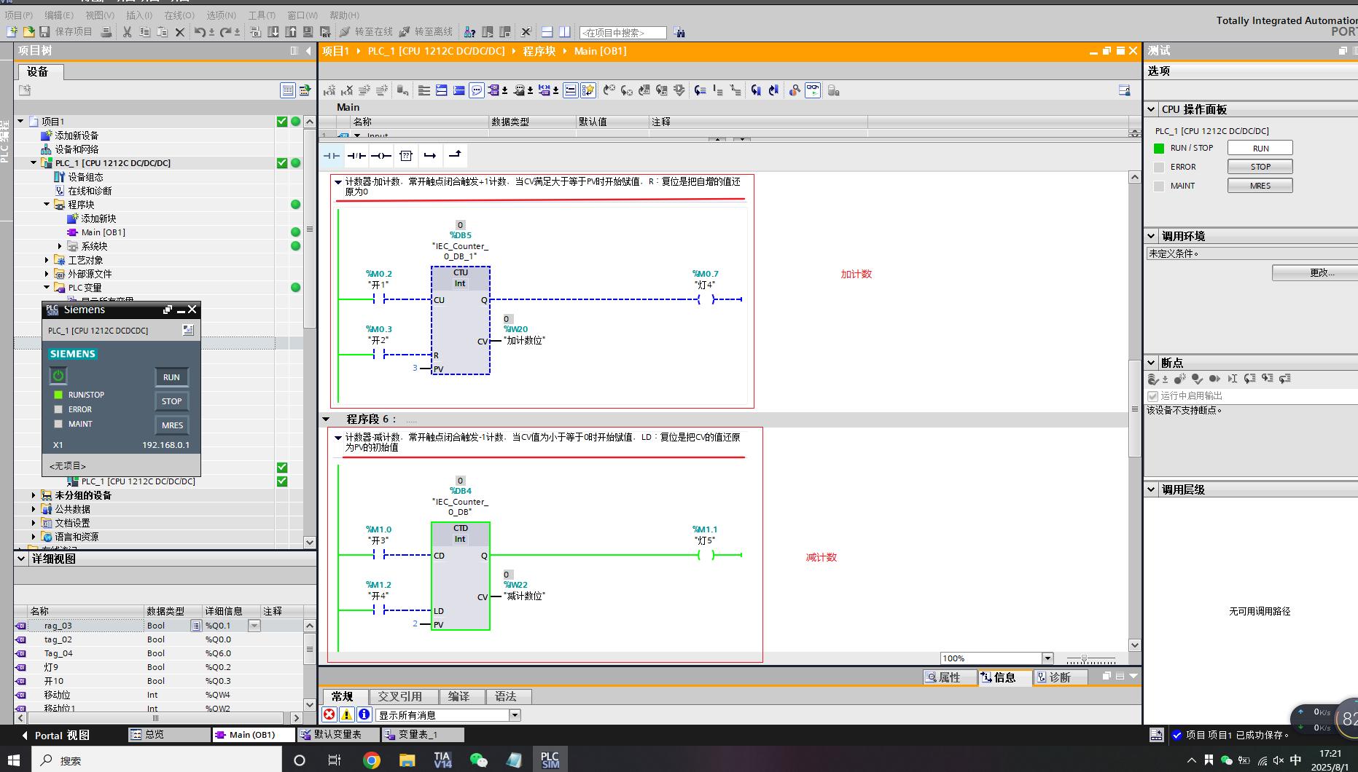
Task: Open the 编辑(E) menu
Action: [59, 15]
